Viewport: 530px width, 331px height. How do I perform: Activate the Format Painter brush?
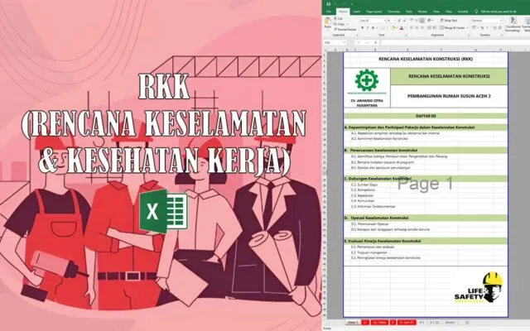point(345,30)
